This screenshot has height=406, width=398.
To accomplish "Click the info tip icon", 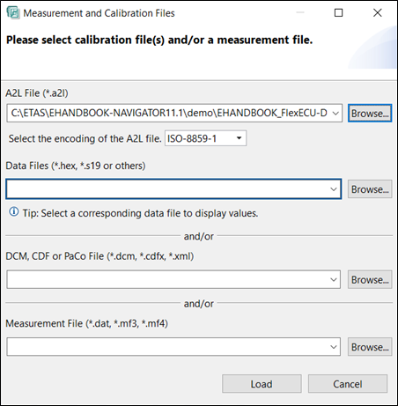I will [x=14, y=212].
